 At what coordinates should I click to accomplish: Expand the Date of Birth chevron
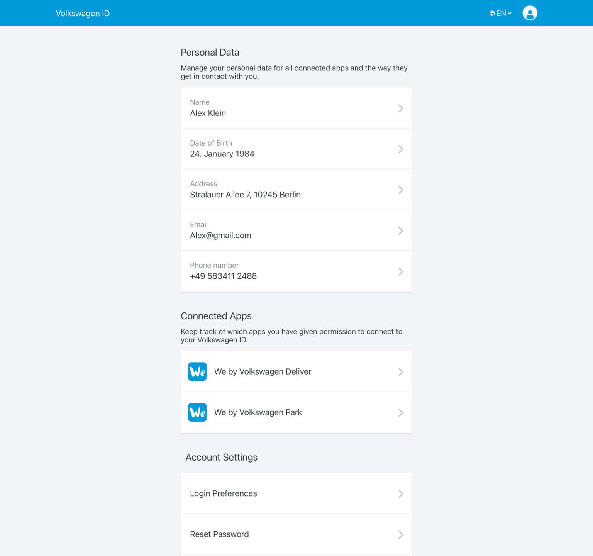click(x=401, y=149)
